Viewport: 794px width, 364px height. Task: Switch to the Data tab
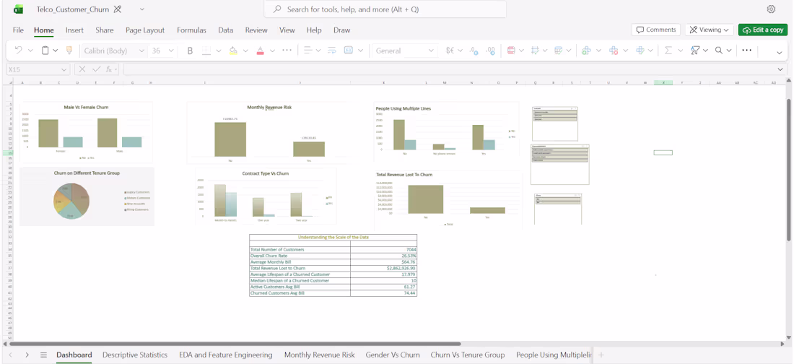pos(225,30)
